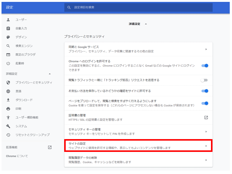The width and height of the screenshot is (232, 174).
Task: Expand 同期と Google サービス row arrow
Action: point(206,49)
